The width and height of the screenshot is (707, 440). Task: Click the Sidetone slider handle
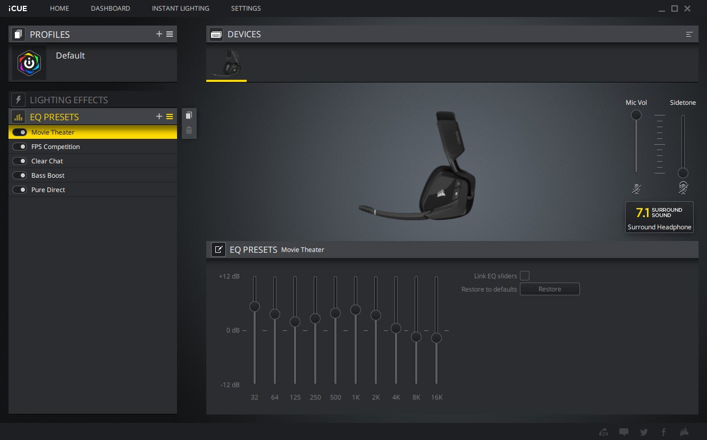pos(683,173)
